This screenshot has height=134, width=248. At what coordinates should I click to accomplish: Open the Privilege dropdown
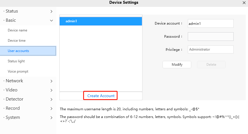point(210,49)
